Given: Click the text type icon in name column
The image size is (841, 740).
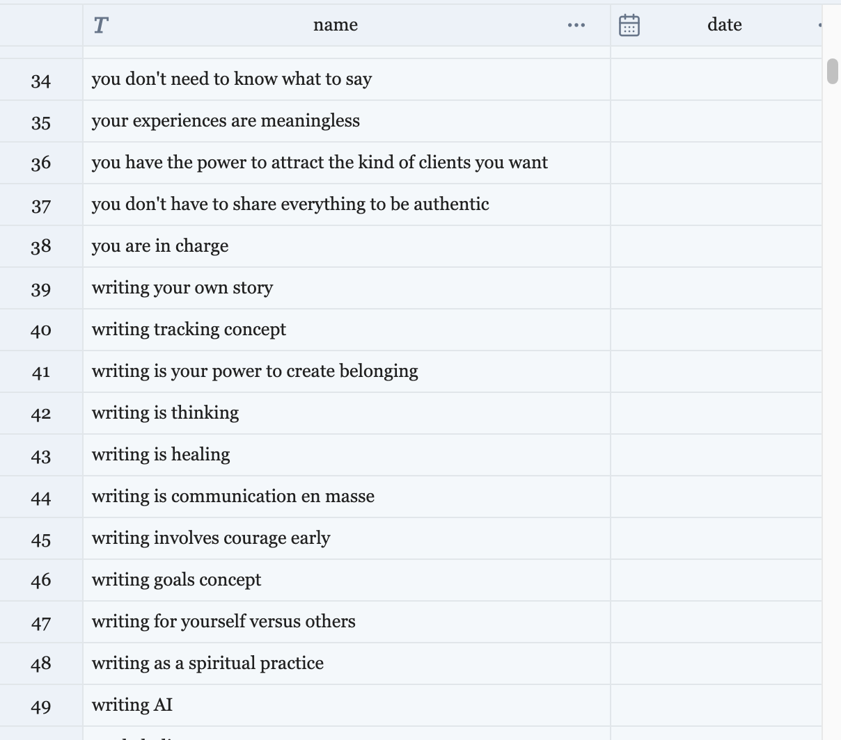Looking at the screenshot, I should click(101, 26).
